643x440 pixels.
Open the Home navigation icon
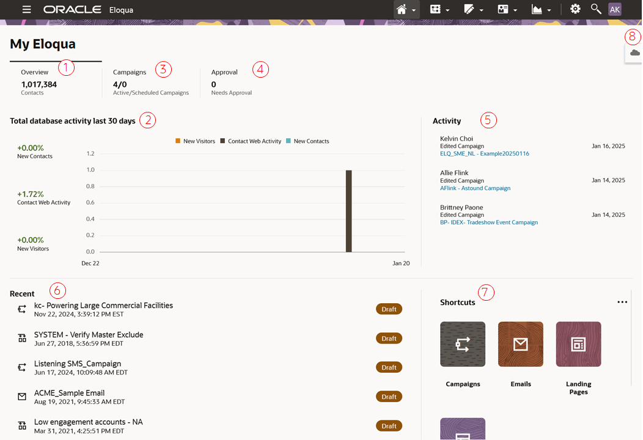pyautogui.click(x=402, y=9)
